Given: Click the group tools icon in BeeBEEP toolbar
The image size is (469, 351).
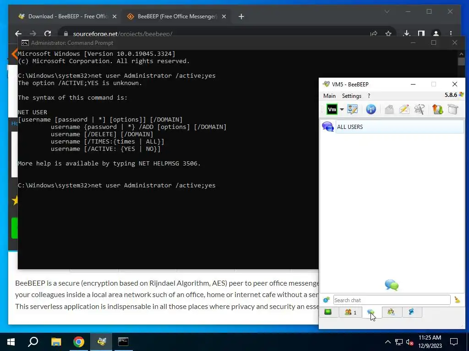Looking at the screenshot, I should (420, 110).
